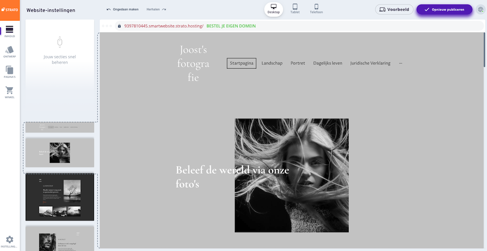Image resolution: width=487 pixels, height=251 pixels.
Task: Click Opnieuw publiceren button
Action: pos(444,9)
